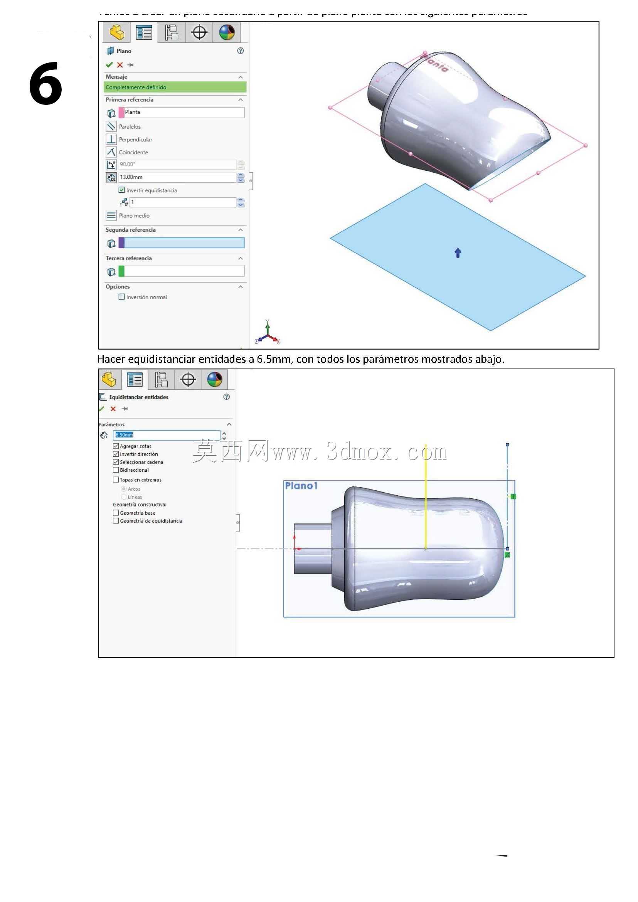Open DimXpertManager crosshair tab in Plano panel
The image size is (638, 902).
click(199, 32)
